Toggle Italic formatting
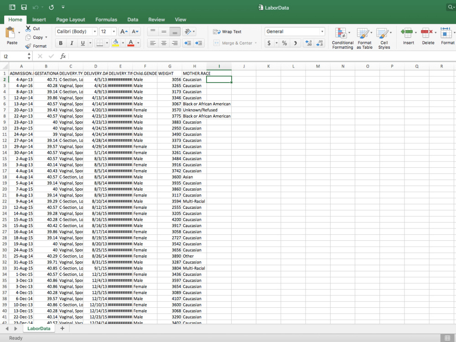The height and width of the screenshot is (342, 456). [x=72, y=43]
